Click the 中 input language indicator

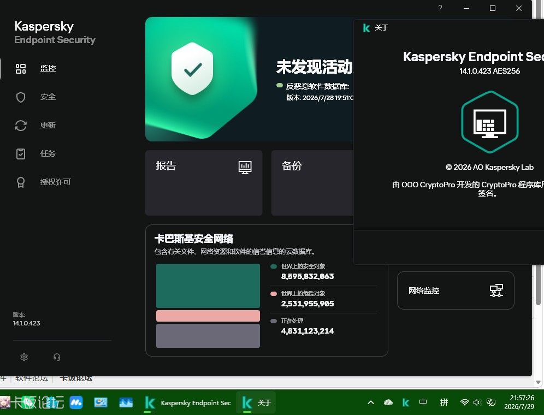[423, 402]
